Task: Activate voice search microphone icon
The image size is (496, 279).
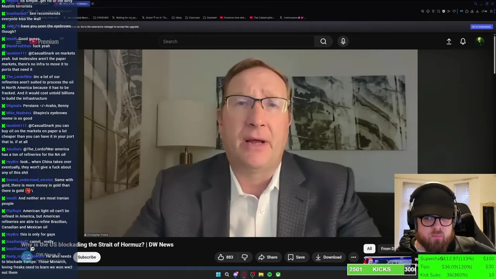Action: [x=343, y=41]
